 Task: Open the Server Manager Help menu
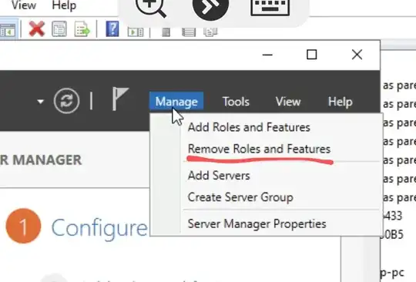click(x=341, y=102)
